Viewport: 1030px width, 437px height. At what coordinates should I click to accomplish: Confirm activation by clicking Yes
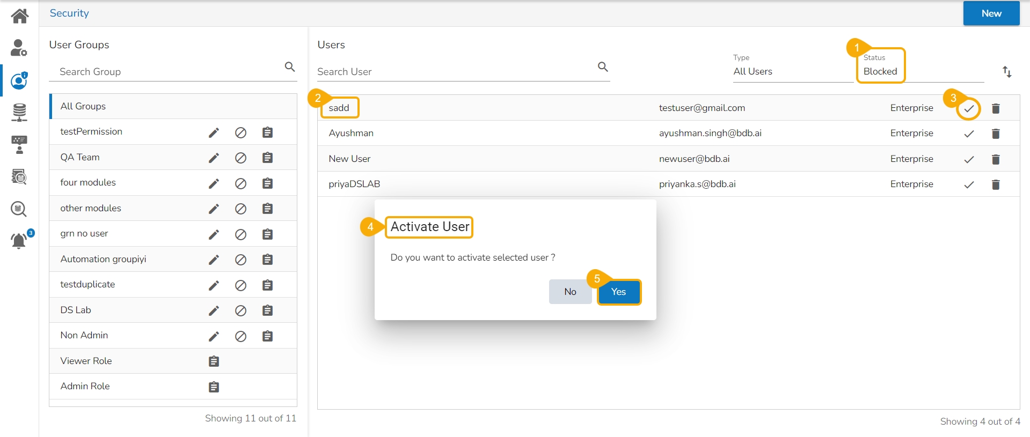click(618, 292)
